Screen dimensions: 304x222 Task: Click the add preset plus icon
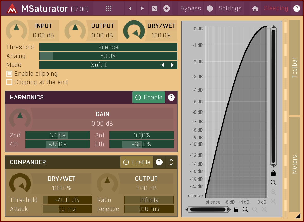click(x=167, y=8)
